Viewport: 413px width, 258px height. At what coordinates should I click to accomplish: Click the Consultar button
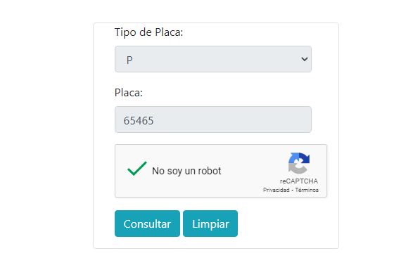tap(147, 224)
